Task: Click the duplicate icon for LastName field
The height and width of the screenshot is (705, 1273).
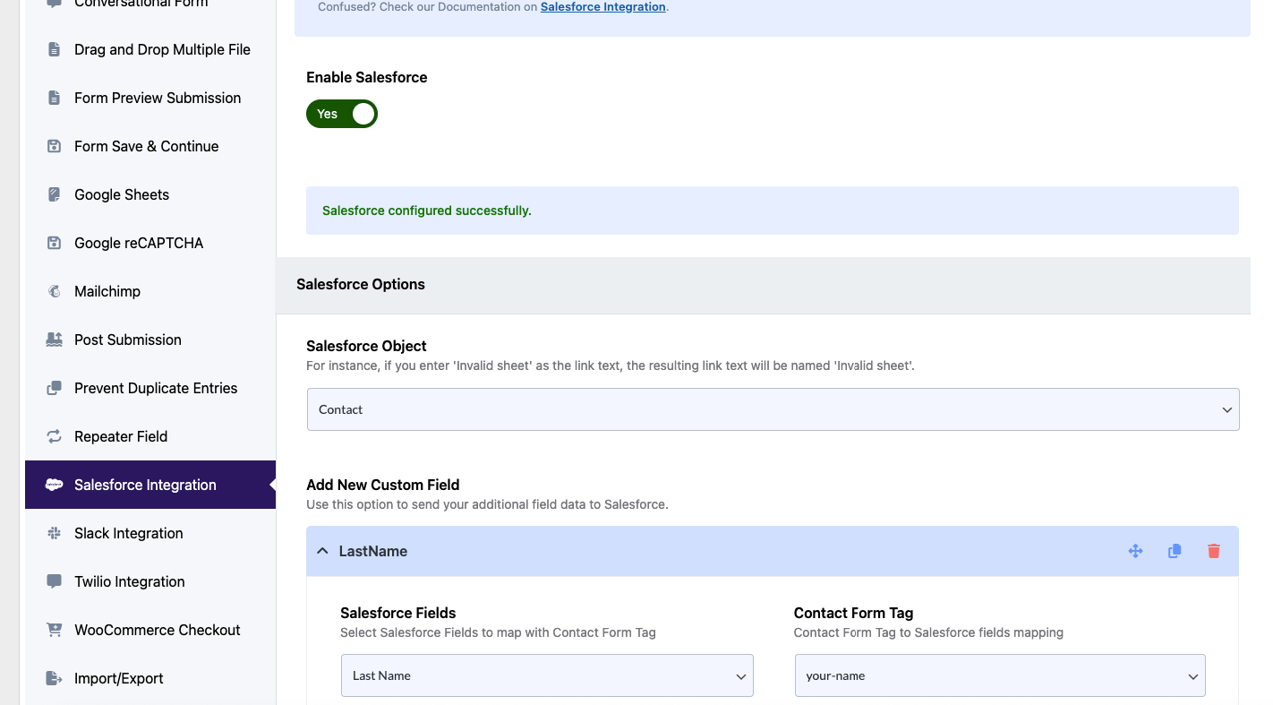Action: 1175,551
